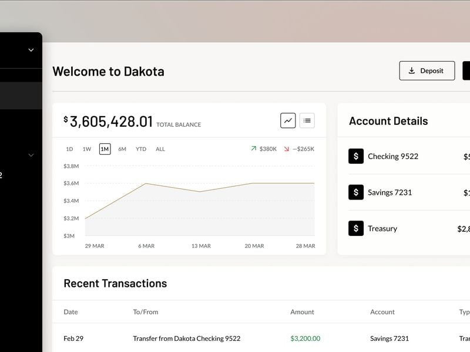470x352 pixels.
Task: Open the lower sidebar chevron menu
Action: point(30,155)
